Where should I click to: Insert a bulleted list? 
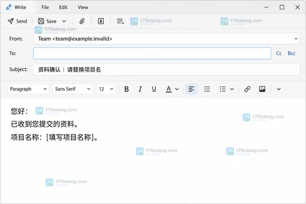click(207, 89)
